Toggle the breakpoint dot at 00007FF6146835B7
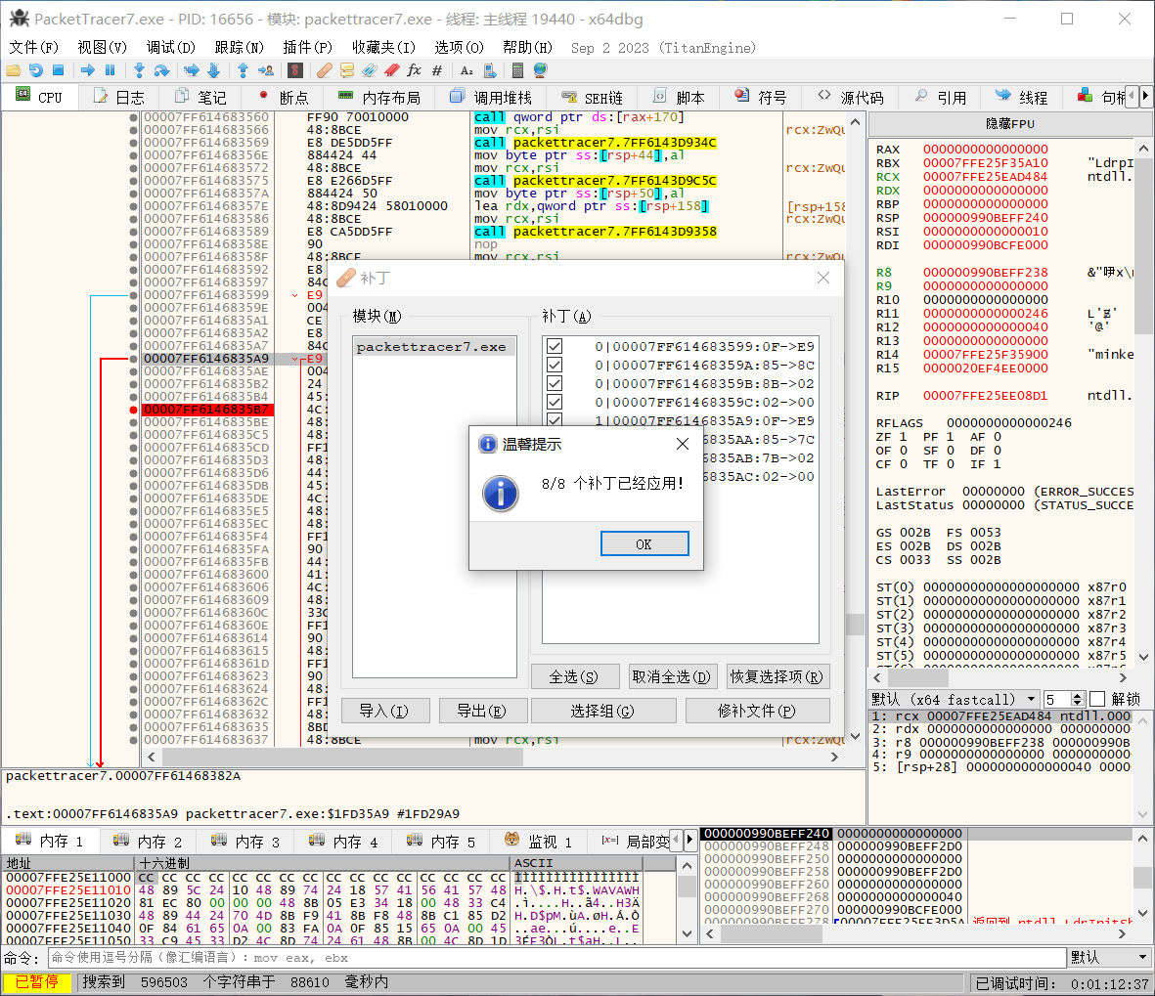This screenshot has width=1155, height=996. pos(133,410)
